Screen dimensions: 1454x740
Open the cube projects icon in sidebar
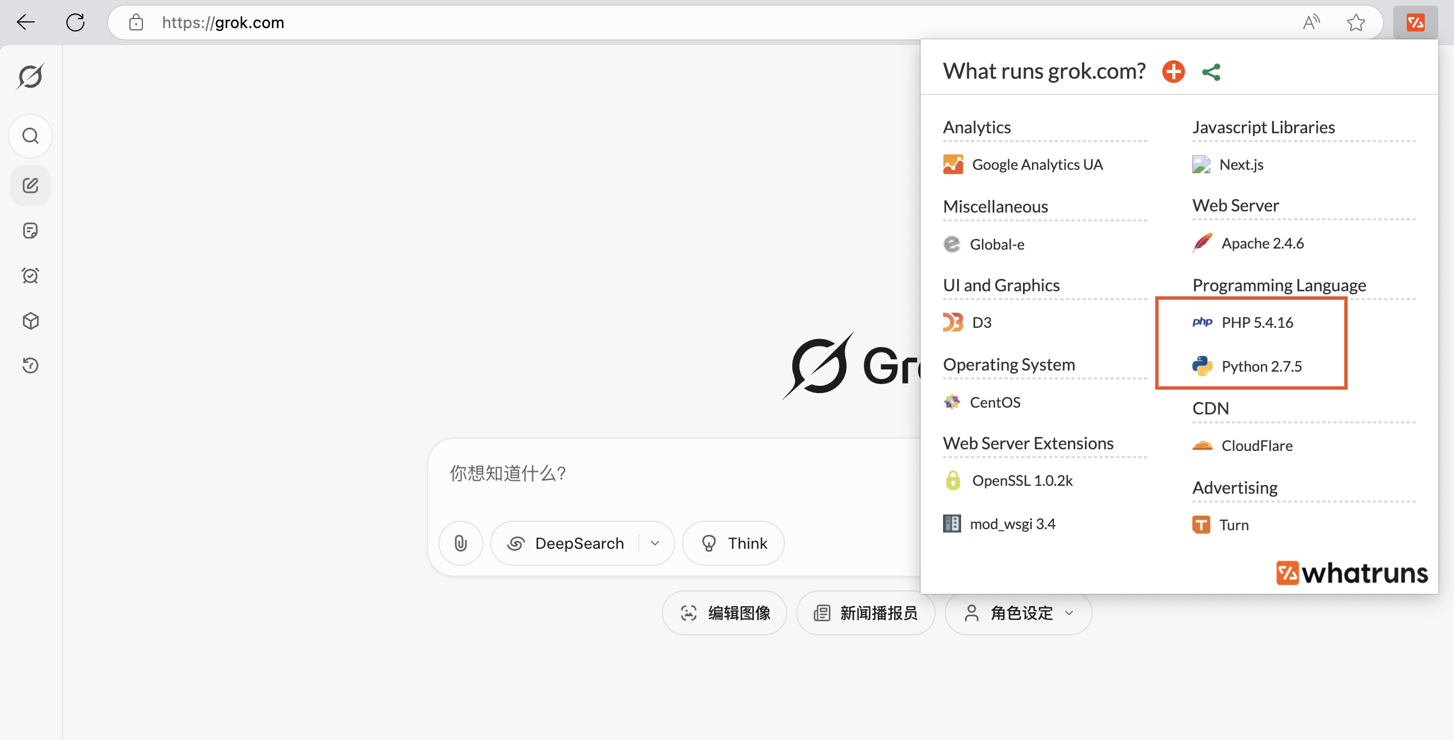pos(30,321)
